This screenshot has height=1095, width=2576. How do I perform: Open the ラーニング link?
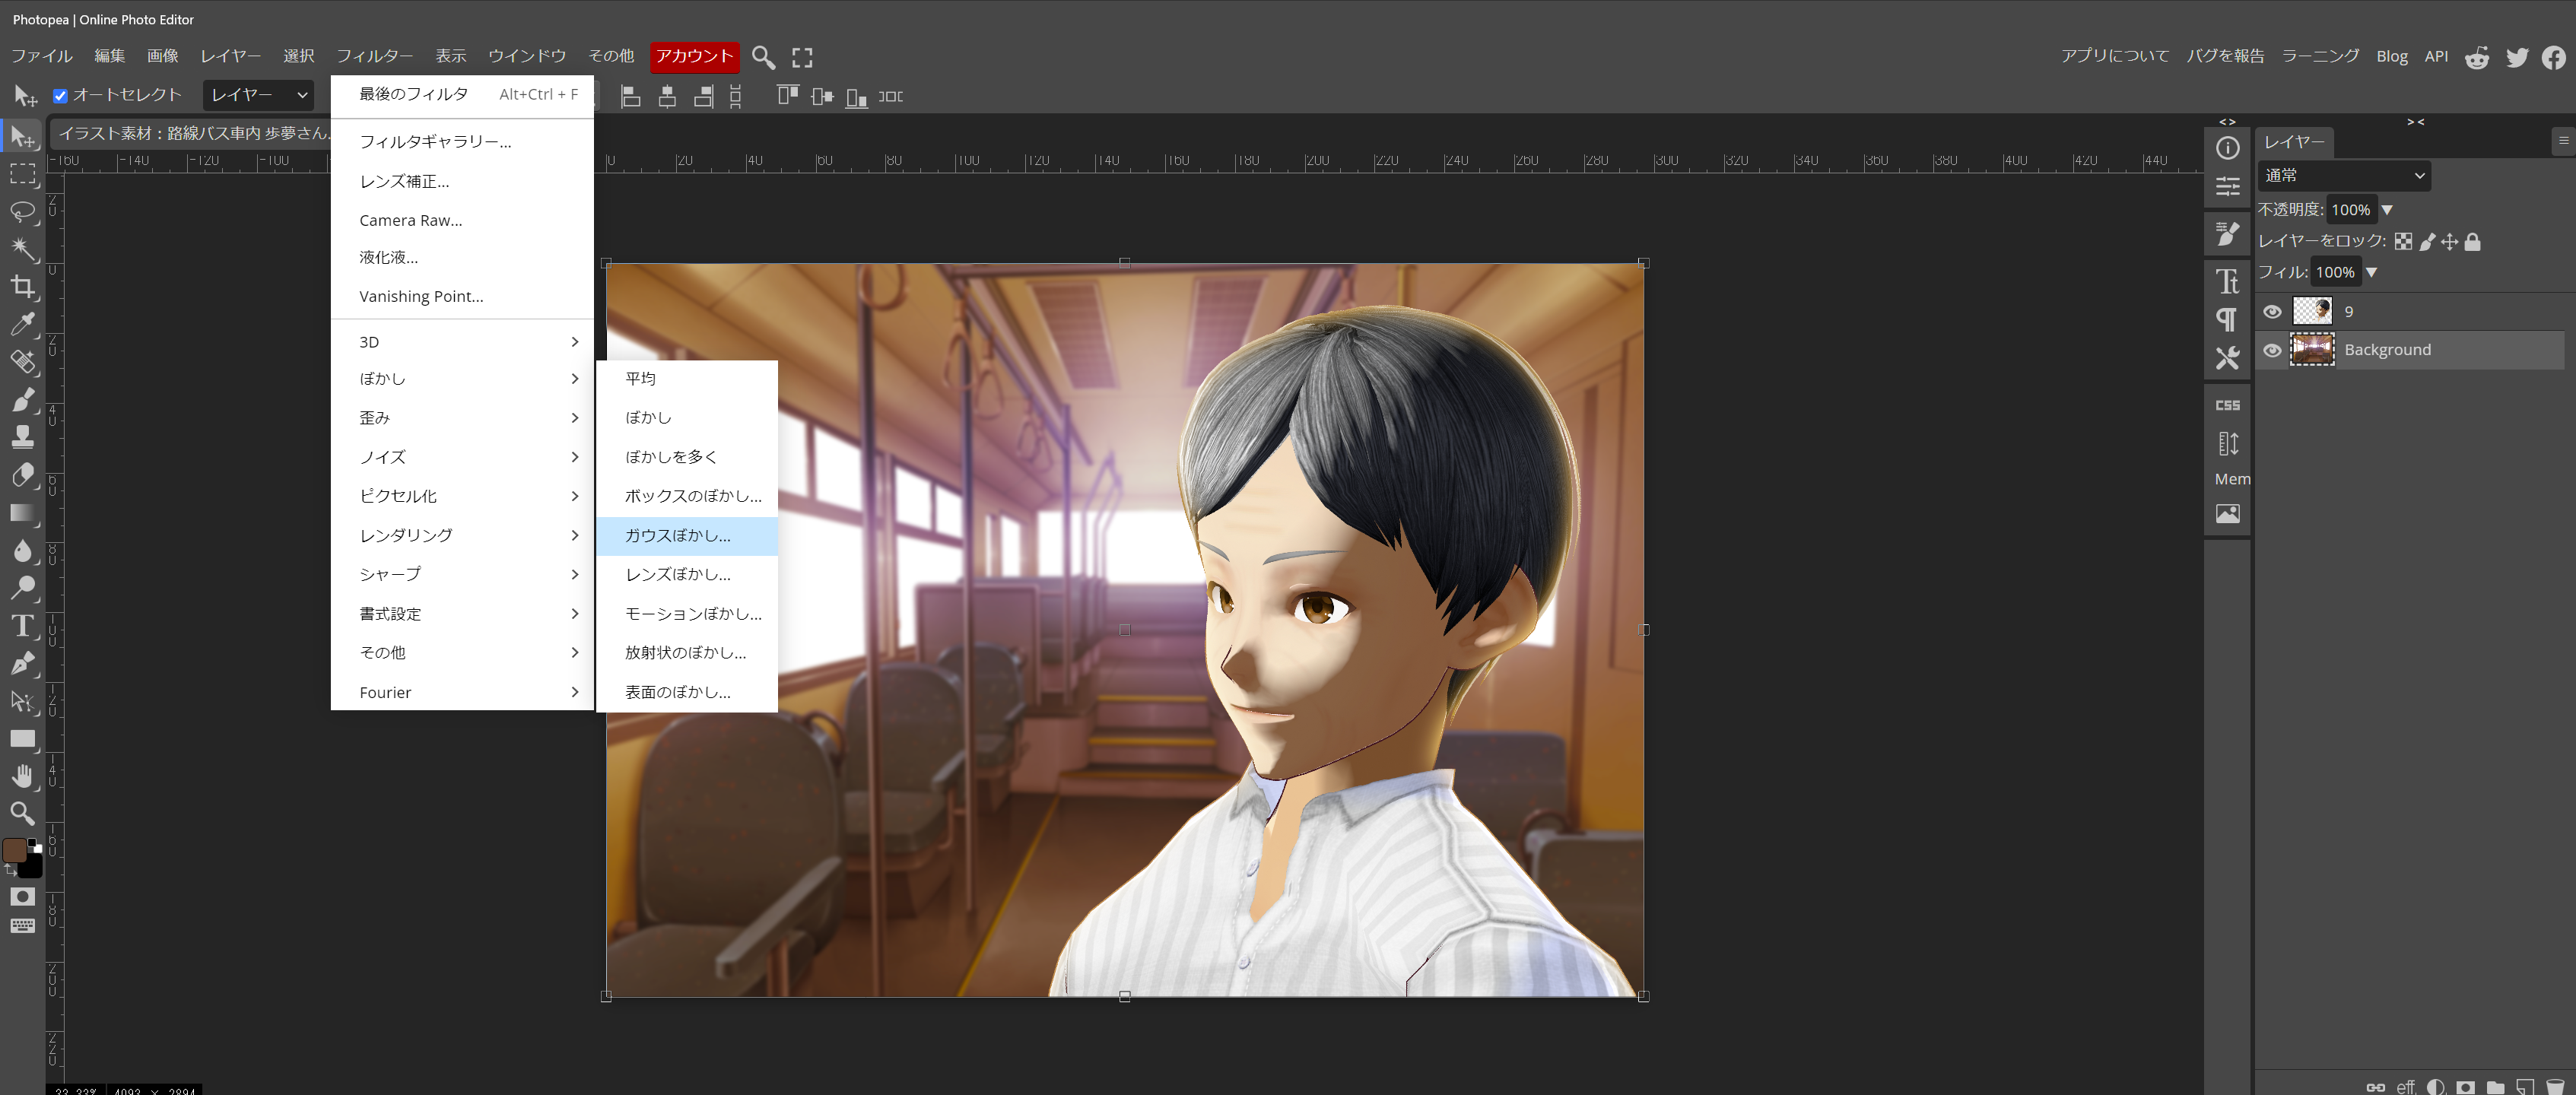[x=2319, y=56]
